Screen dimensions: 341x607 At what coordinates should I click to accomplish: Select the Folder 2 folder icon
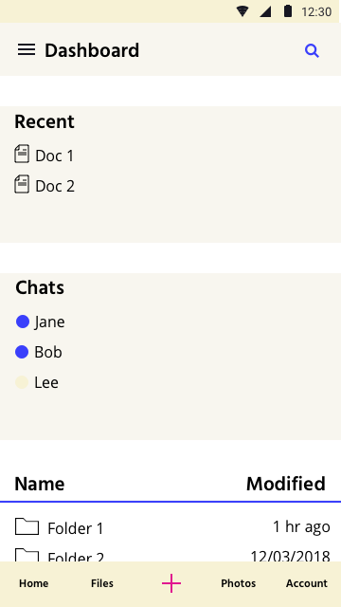[x=27, y=555]
